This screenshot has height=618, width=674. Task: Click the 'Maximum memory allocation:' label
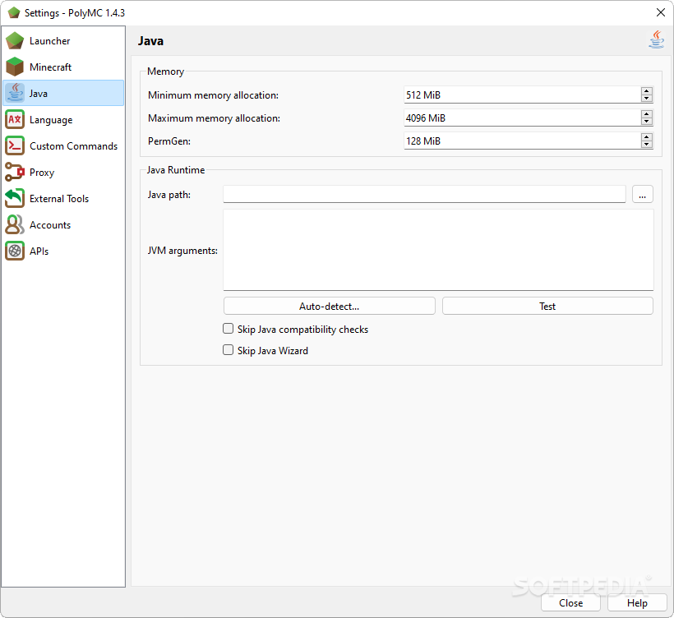[214, 118]
